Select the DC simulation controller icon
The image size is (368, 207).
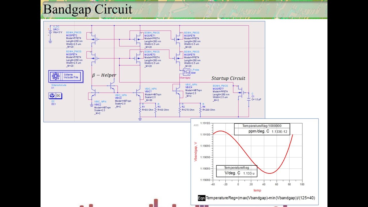(55, 96)
